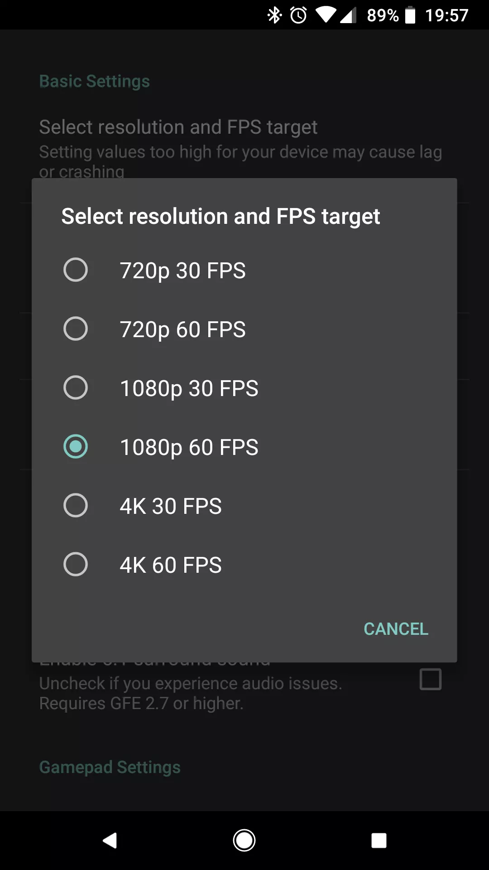The height and width of the screenshot is (870, 489).
Task: Tap the battery status icon
Action: (x=410, y=15)
